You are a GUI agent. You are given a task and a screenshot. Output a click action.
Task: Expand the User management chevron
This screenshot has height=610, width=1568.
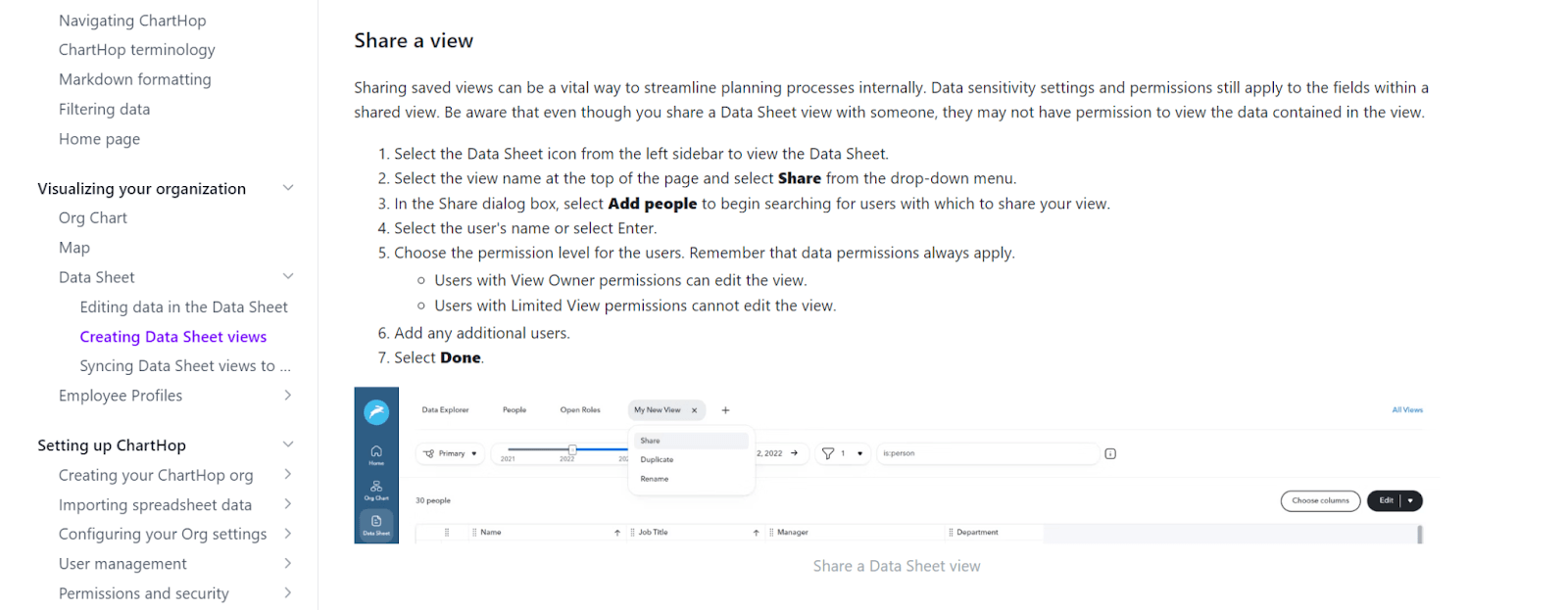(288, 564)
